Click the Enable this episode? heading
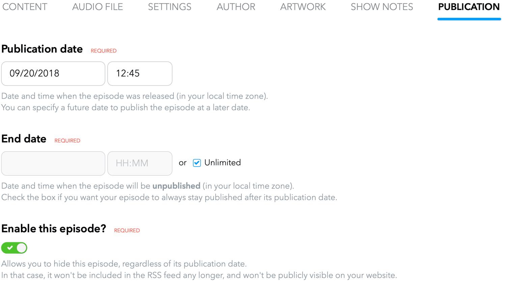Screen dimensions: 506x282 (54, 229)
